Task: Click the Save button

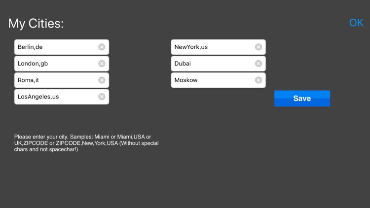Action: coord(302,99)
